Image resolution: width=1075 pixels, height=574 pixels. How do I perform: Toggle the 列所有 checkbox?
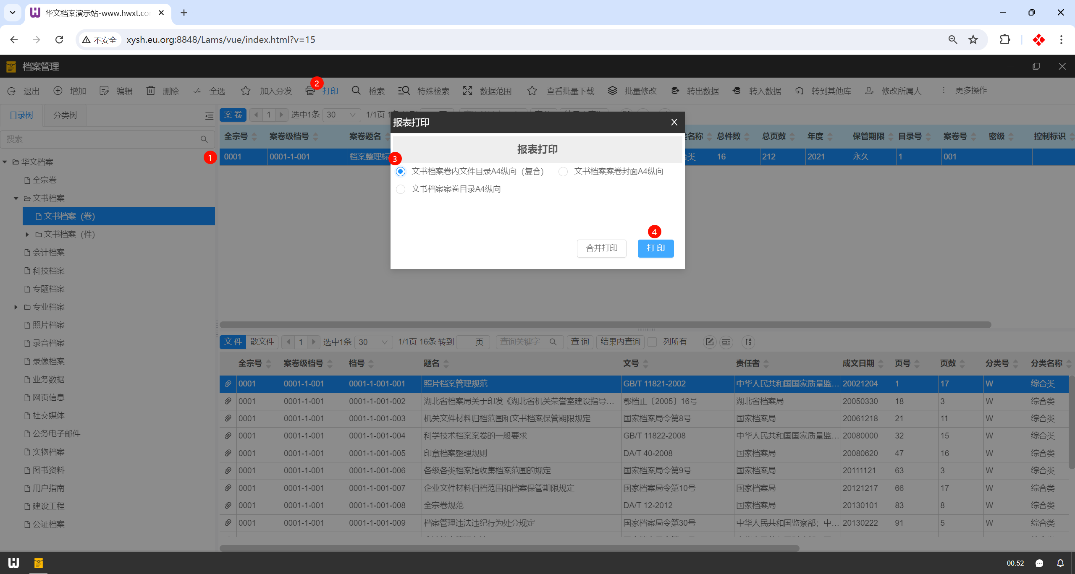click(652, 342)
